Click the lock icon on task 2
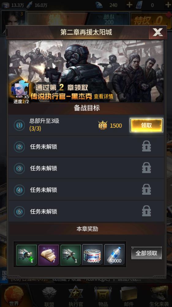 [147, 146]
